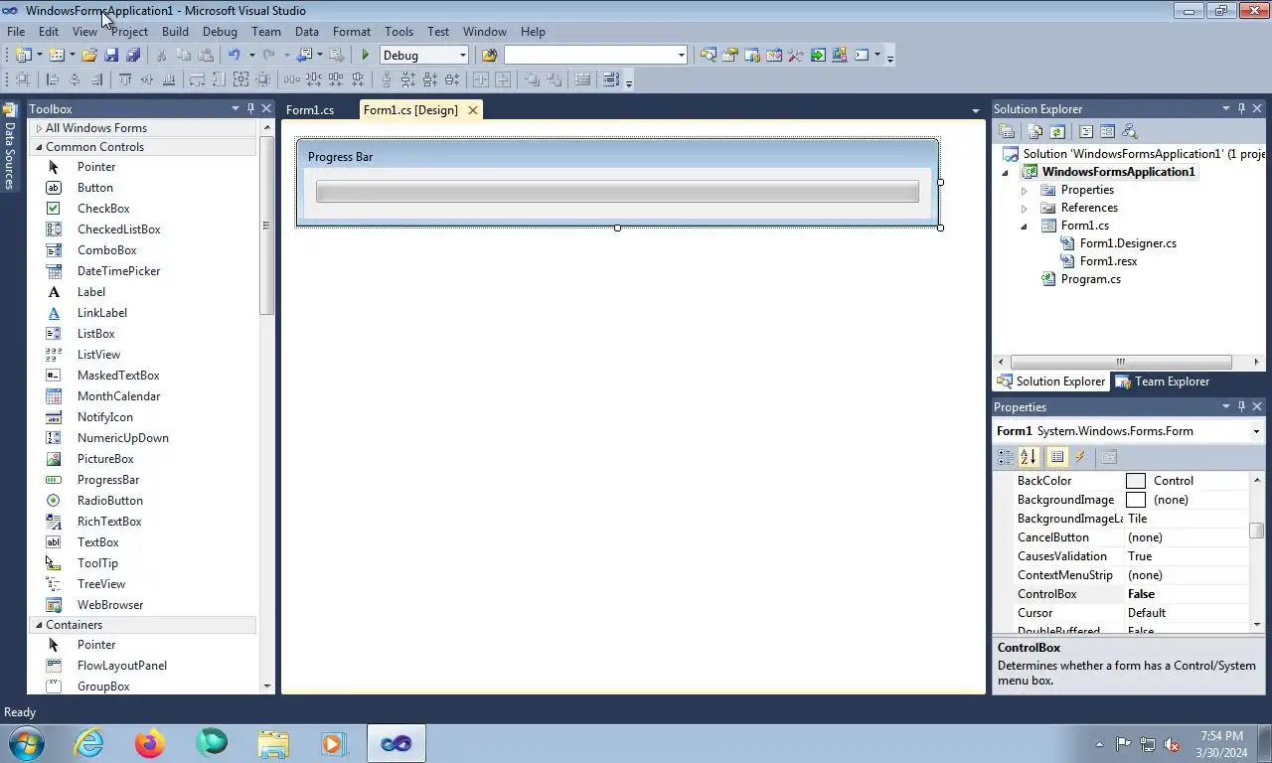
Task: Click the View Code icon in Solution Explorer
Action: pos(1086,131)
